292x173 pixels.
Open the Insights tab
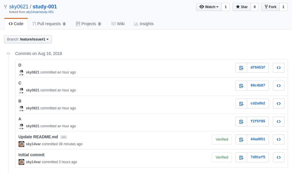pos(144,24)
